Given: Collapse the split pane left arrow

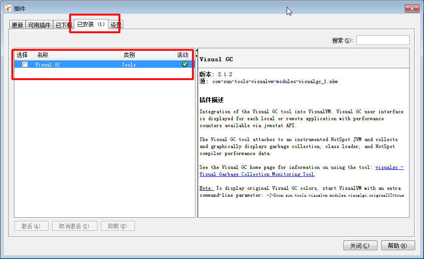Looking at the screenshot, I should tap(196, 51).
